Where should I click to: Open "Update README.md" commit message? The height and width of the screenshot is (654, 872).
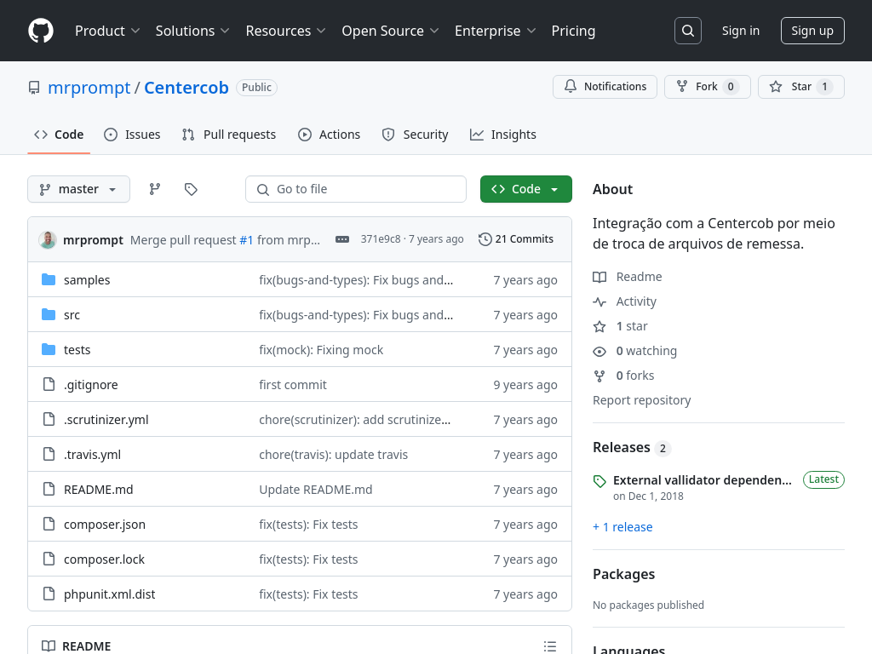tap(316, 490)
